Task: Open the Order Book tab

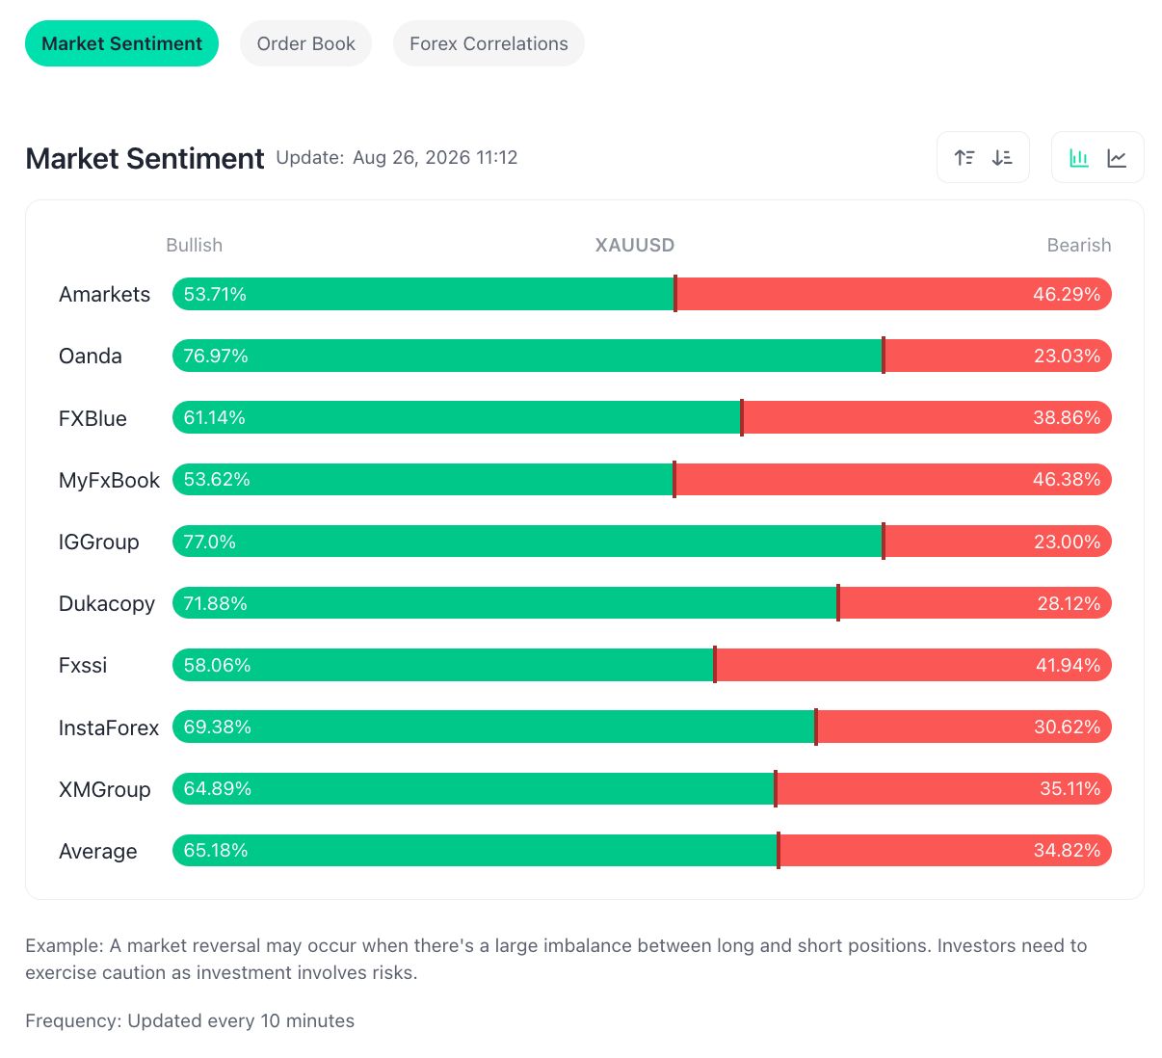Action: pyautogui.click(x=305, y=43)
